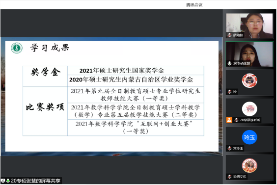The image size is (277, 185).
Task: Click muted mic icon beside 20学硕李昕昕
Action: 236,120
